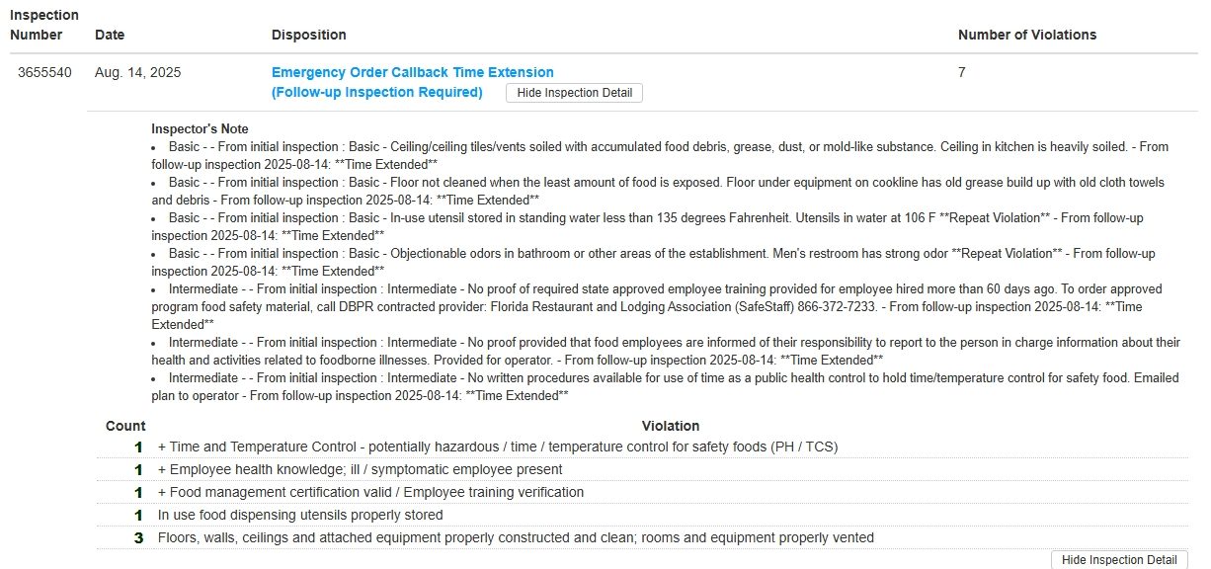Viewport: 1211px width, 569px height.
Task: Click the Number of Violations header
Action: [x=1026, y=35]
